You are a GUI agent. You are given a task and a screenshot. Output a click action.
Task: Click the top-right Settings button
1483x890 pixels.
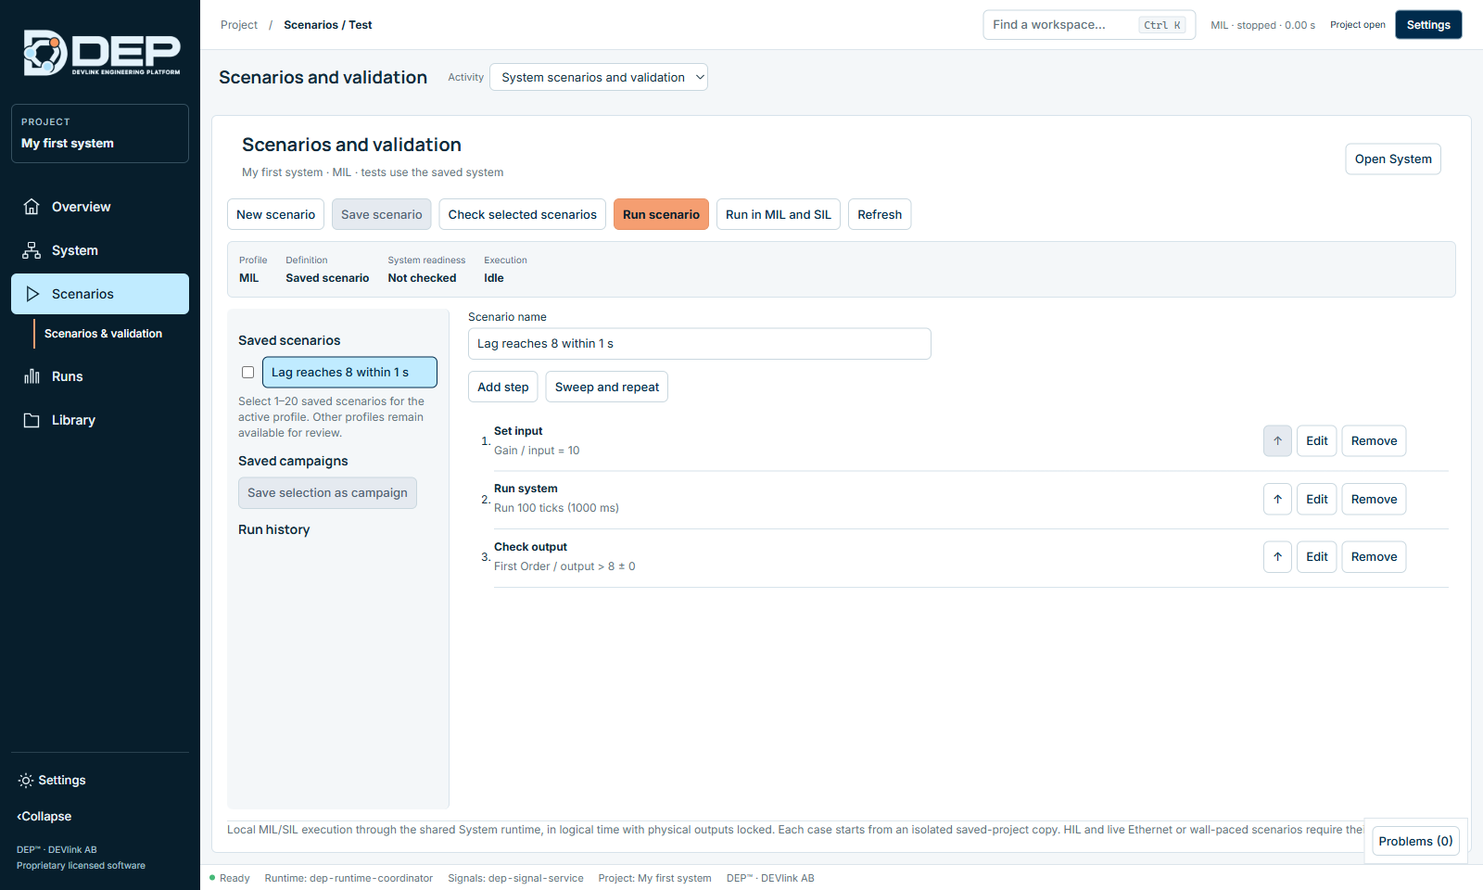point(1428,25)
